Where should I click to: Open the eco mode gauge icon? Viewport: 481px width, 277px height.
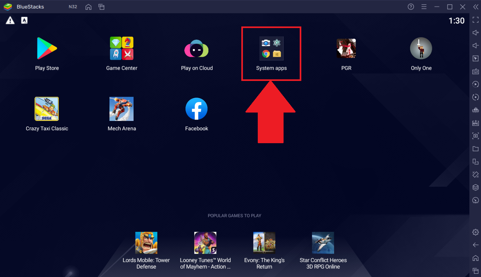[476, 200]
